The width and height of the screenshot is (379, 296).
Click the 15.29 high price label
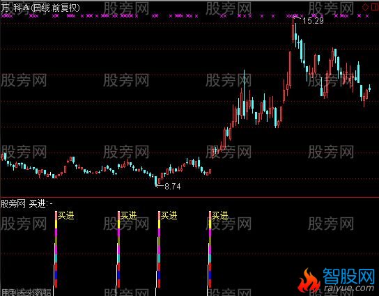tap(313, 21)
